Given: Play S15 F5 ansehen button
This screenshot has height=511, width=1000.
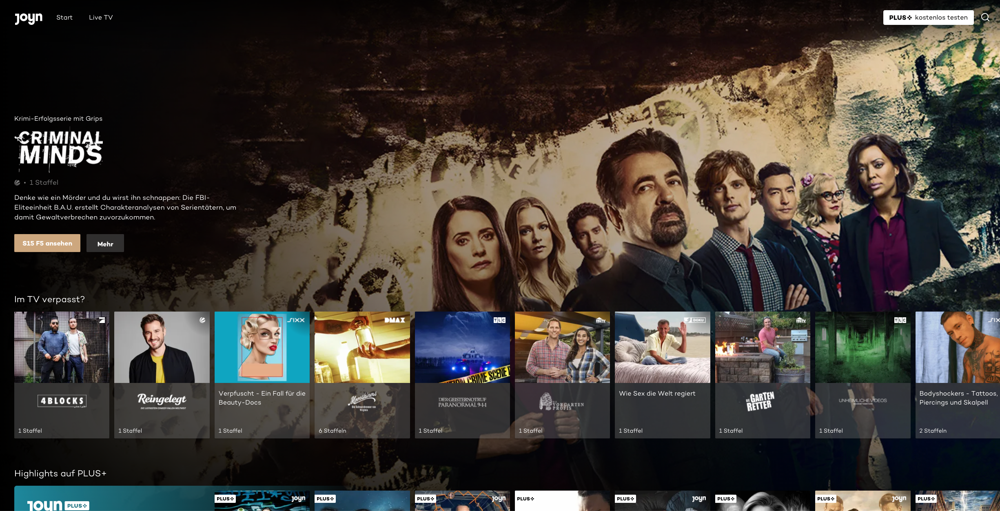Looking at the screenshot, I should [47, 243].
